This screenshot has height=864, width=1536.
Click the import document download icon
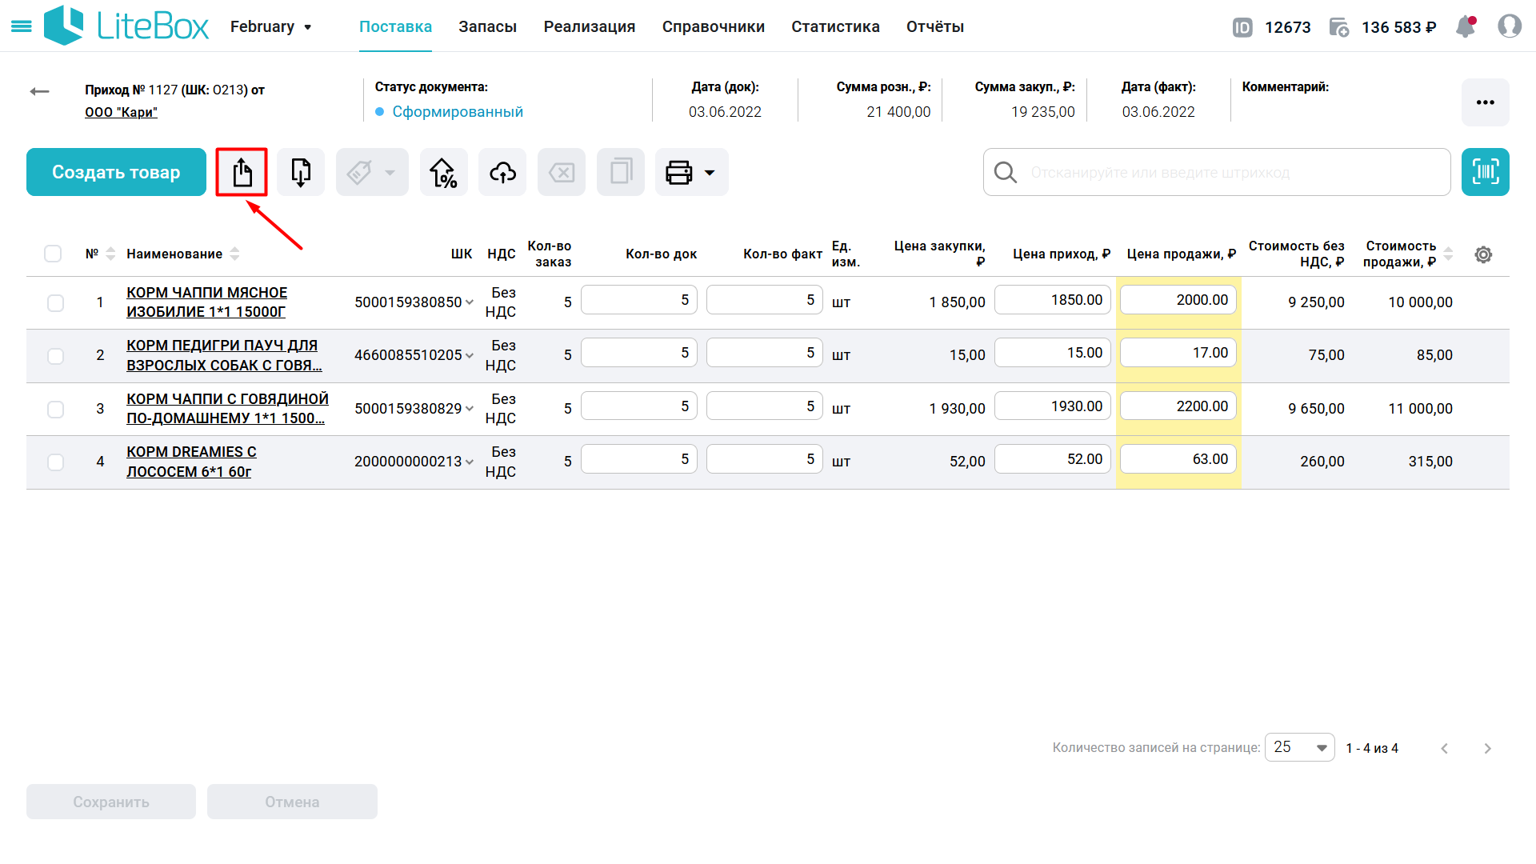click(x=301, y=172)
